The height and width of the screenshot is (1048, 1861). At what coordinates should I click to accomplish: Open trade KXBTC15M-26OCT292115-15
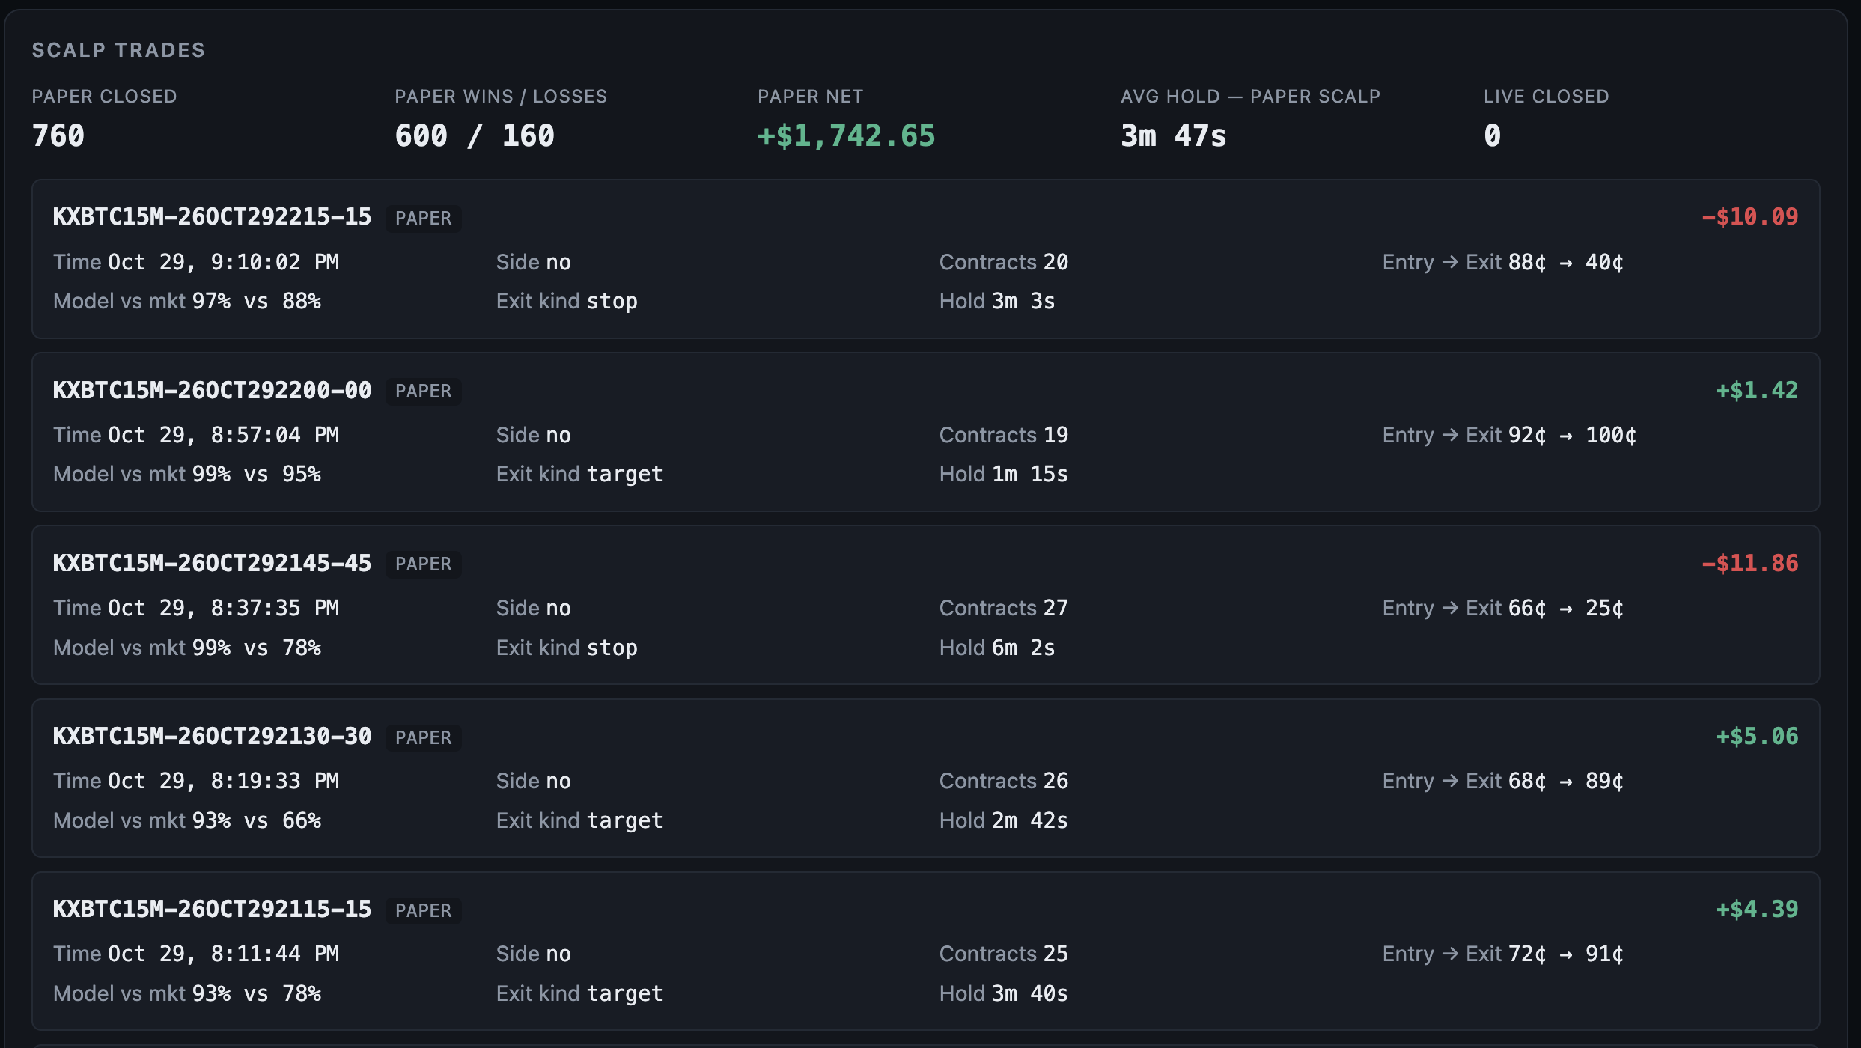click(x=212, y=909)
